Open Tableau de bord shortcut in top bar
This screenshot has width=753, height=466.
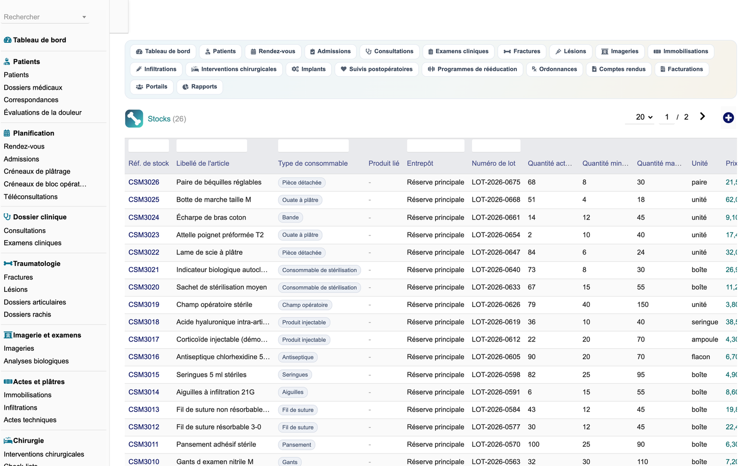pyautogui.click(x=163, y=52)
